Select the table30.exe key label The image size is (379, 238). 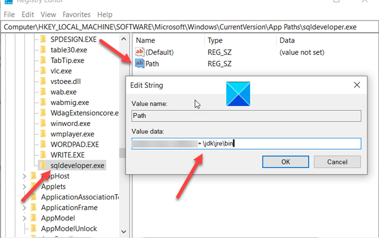[x=69, y=50]
